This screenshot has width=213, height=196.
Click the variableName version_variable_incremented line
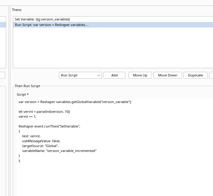[x=60, y=151]
